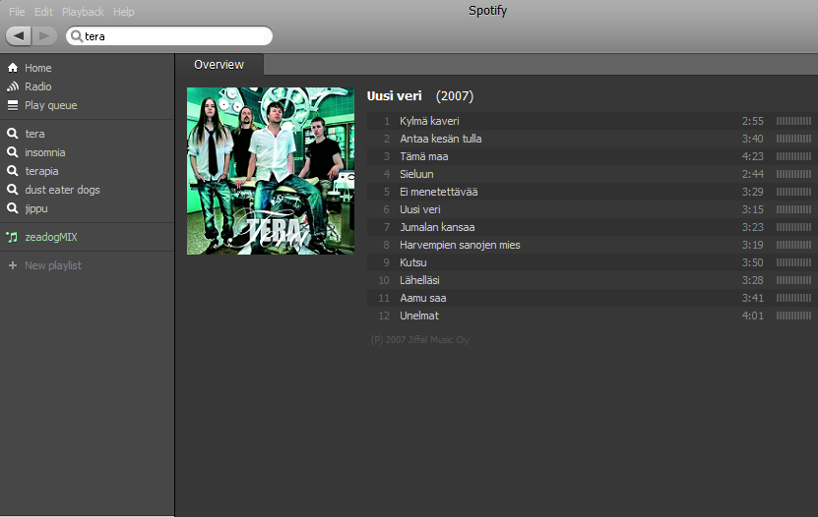Open the Playback menu
The height and width of the screenshot is (517, 818).
pyautogui.click(x=83, y=12)
